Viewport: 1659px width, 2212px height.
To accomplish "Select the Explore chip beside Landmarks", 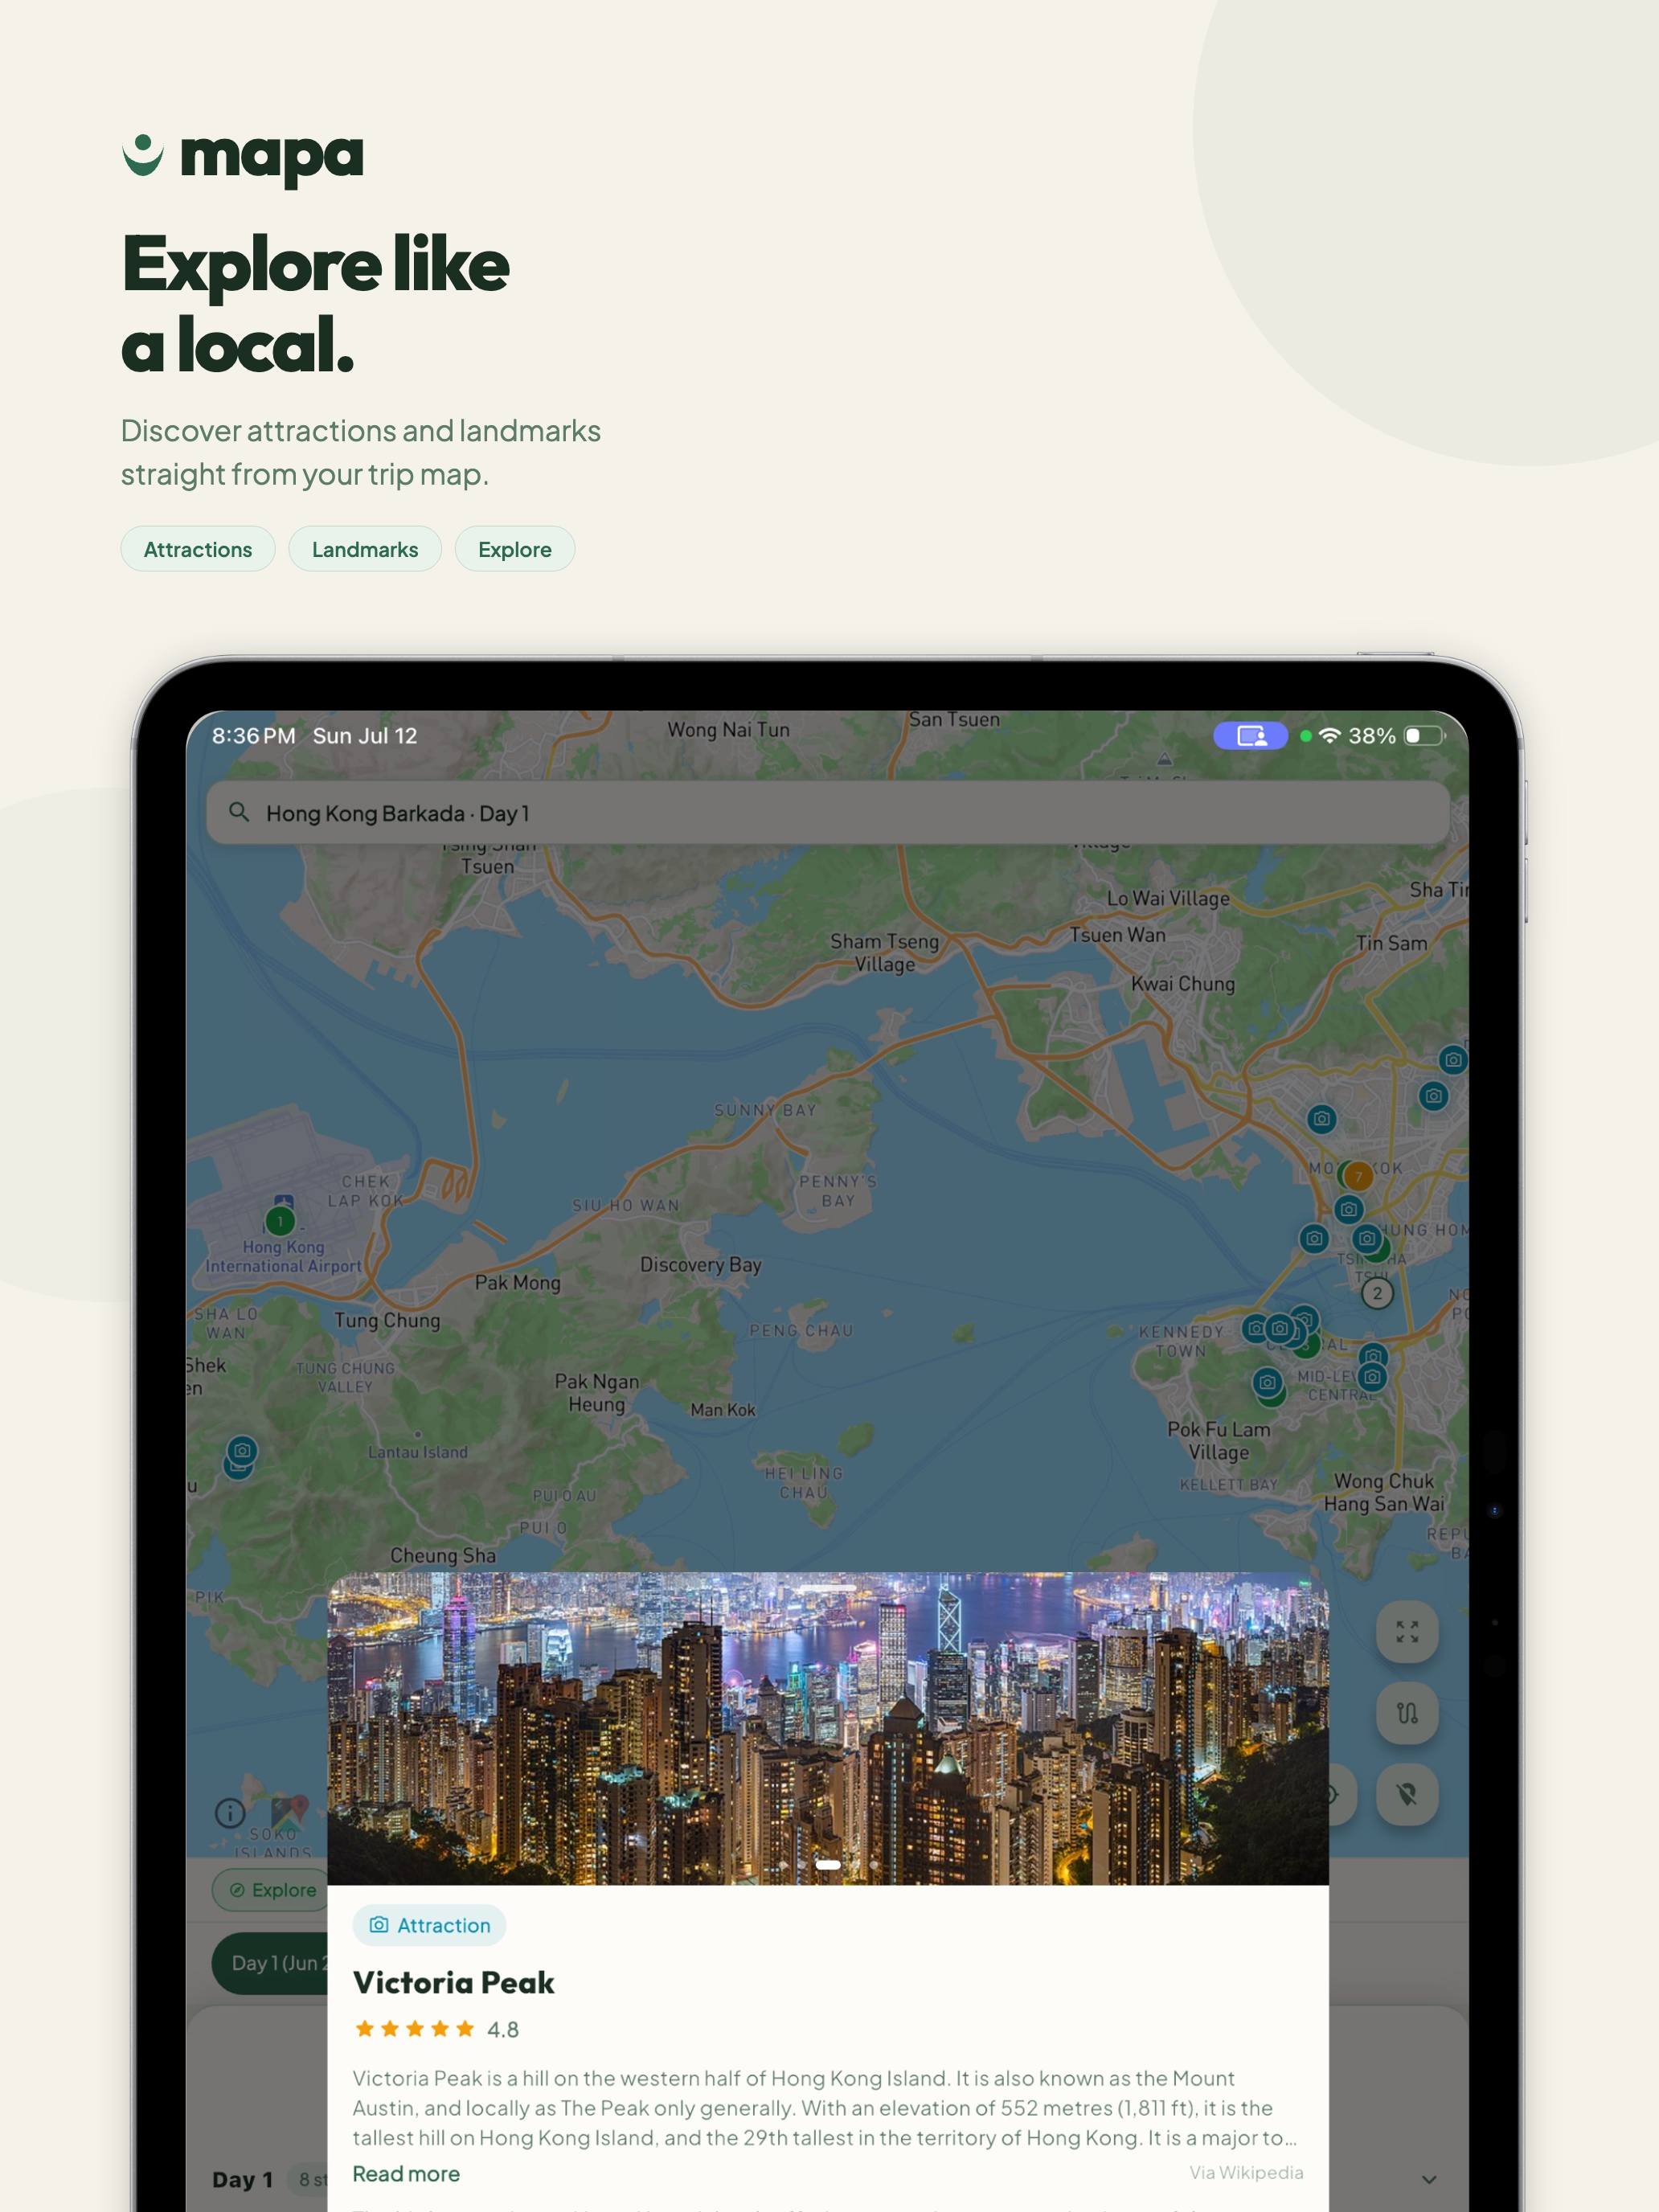I will pos(515,549).
